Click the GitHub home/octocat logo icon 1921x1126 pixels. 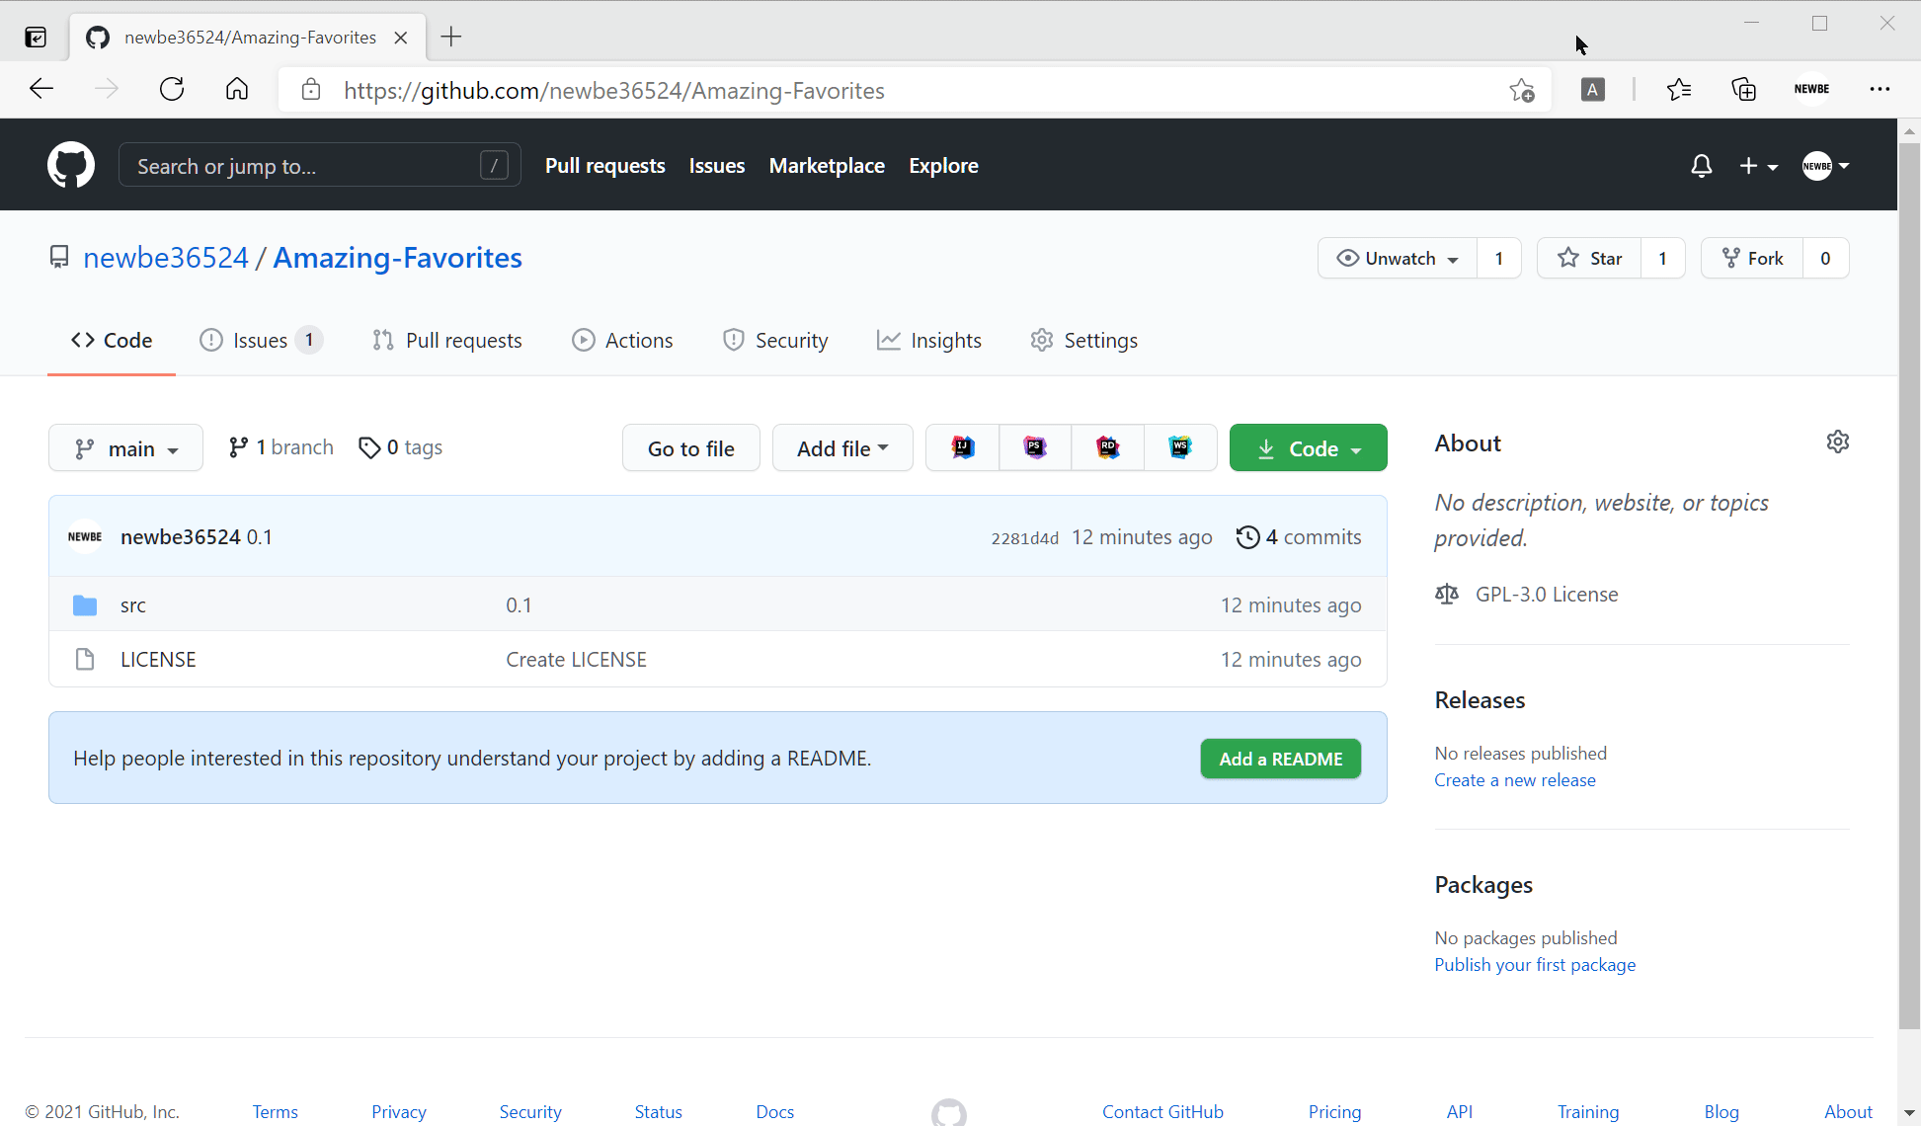click(x=70, y=165)
